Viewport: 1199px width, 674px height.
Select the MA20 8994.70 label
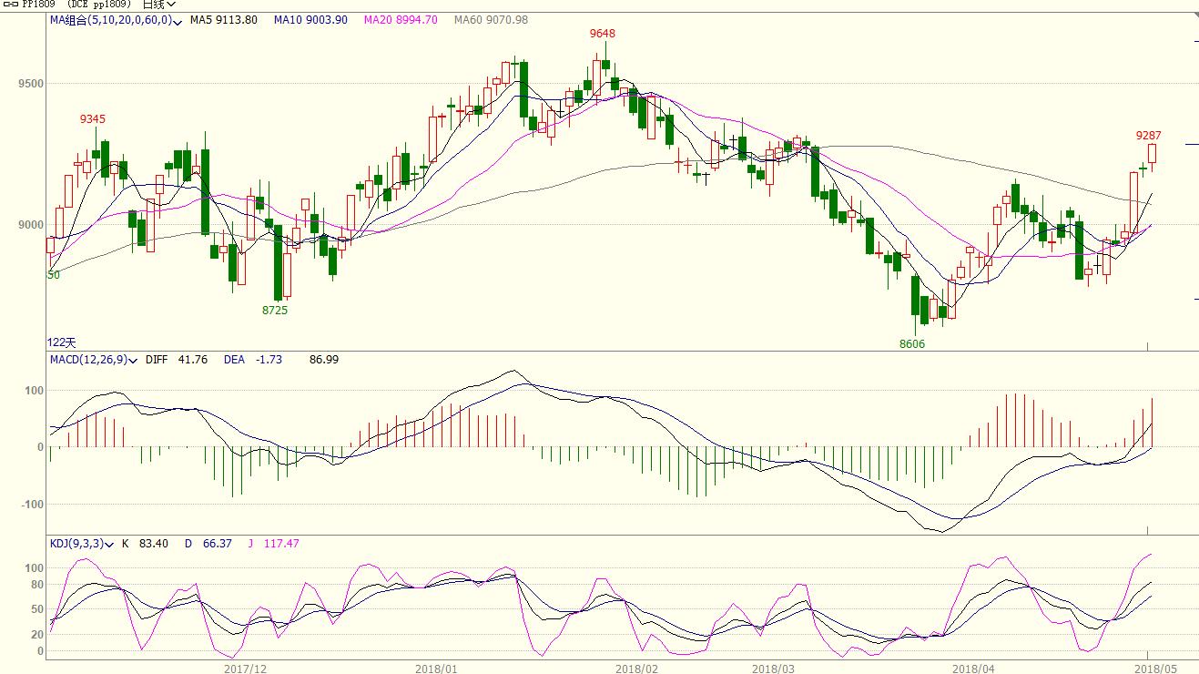400,20
